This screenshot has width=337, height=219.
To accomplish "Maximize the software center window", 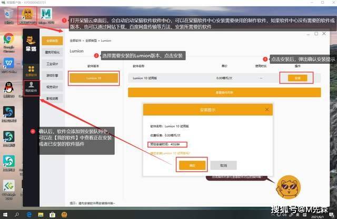I will 316,34.
